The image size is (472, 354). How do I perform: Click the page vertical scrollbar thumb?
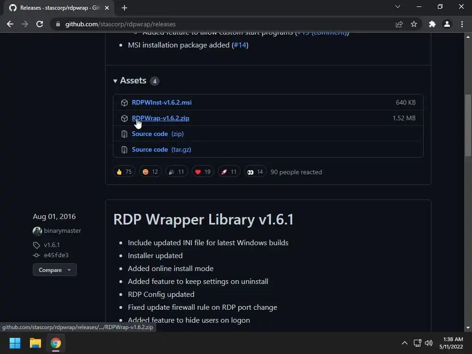coord(468,125)
